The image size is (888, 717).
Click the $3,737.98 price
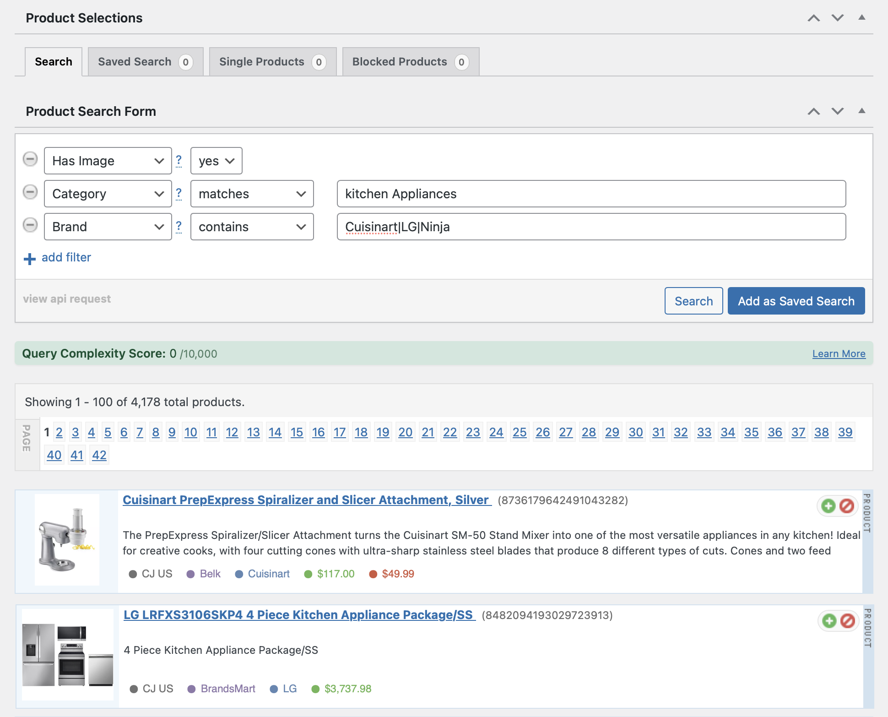click(x=348, y=689)
